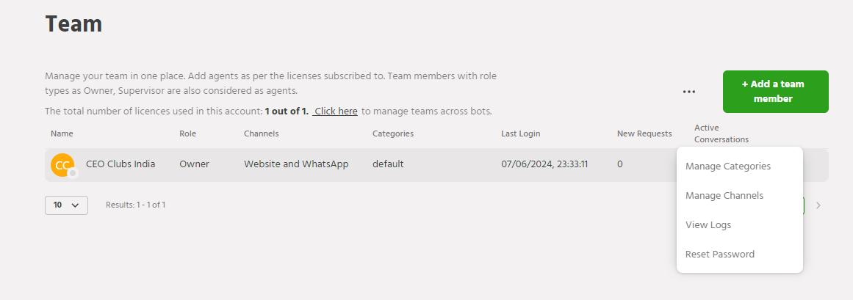This screenshot has width=853, height=300.
Task: Click the Channels column header
Action: 261,133
